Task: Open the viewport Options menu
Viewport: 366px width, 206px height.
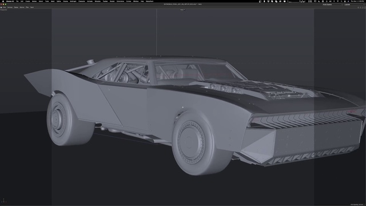Action: point(22,7)
